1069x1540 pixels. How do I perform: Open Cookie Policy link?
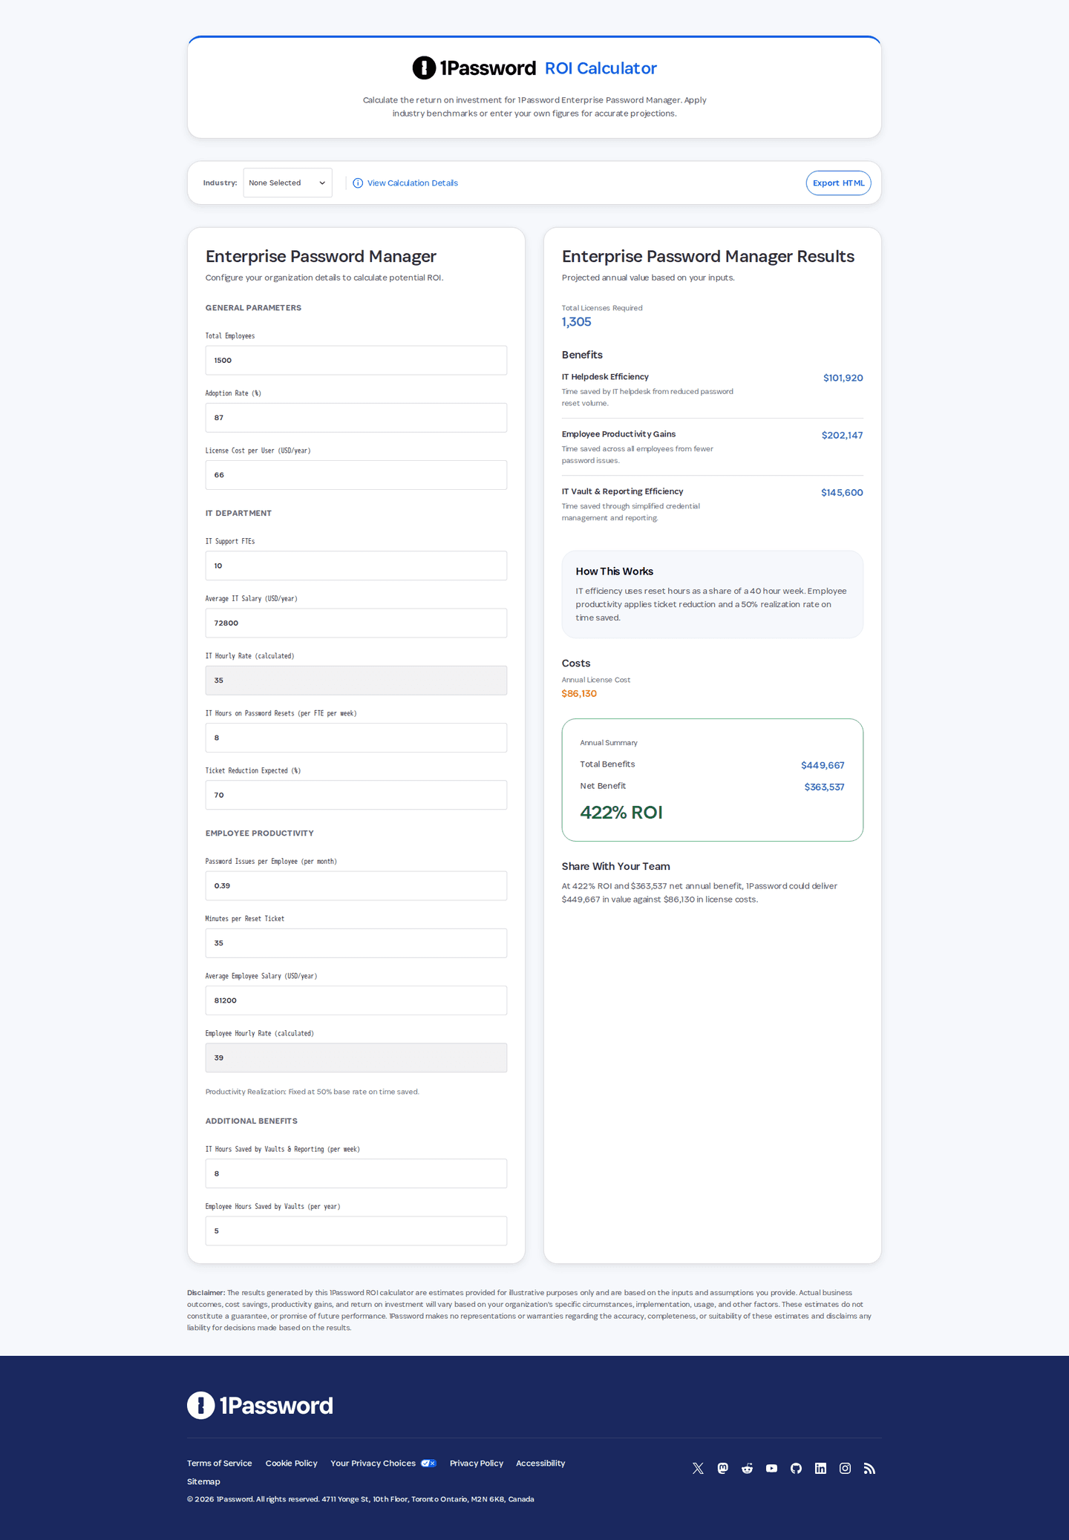coord(291,1464)
